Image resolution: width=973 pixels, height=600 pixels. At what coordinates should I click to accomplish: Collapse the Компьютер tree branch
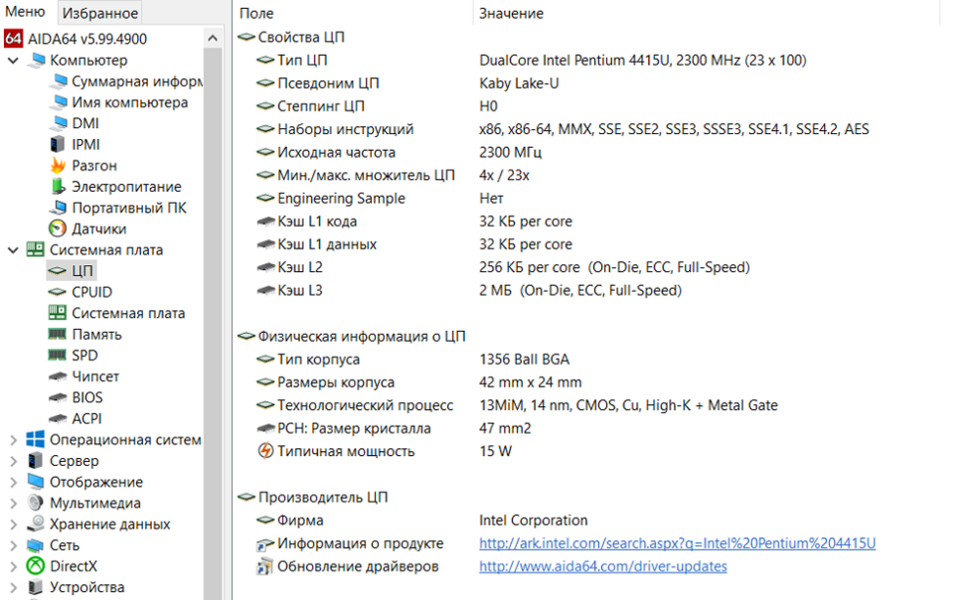click(x=13, y=61)
